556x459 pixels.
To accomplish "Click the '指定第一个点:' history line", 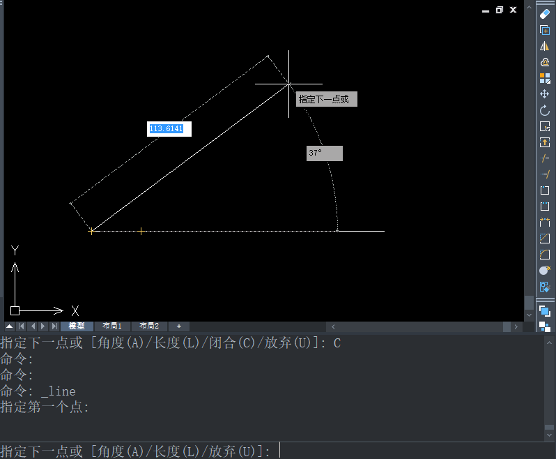I will point(45,407).
